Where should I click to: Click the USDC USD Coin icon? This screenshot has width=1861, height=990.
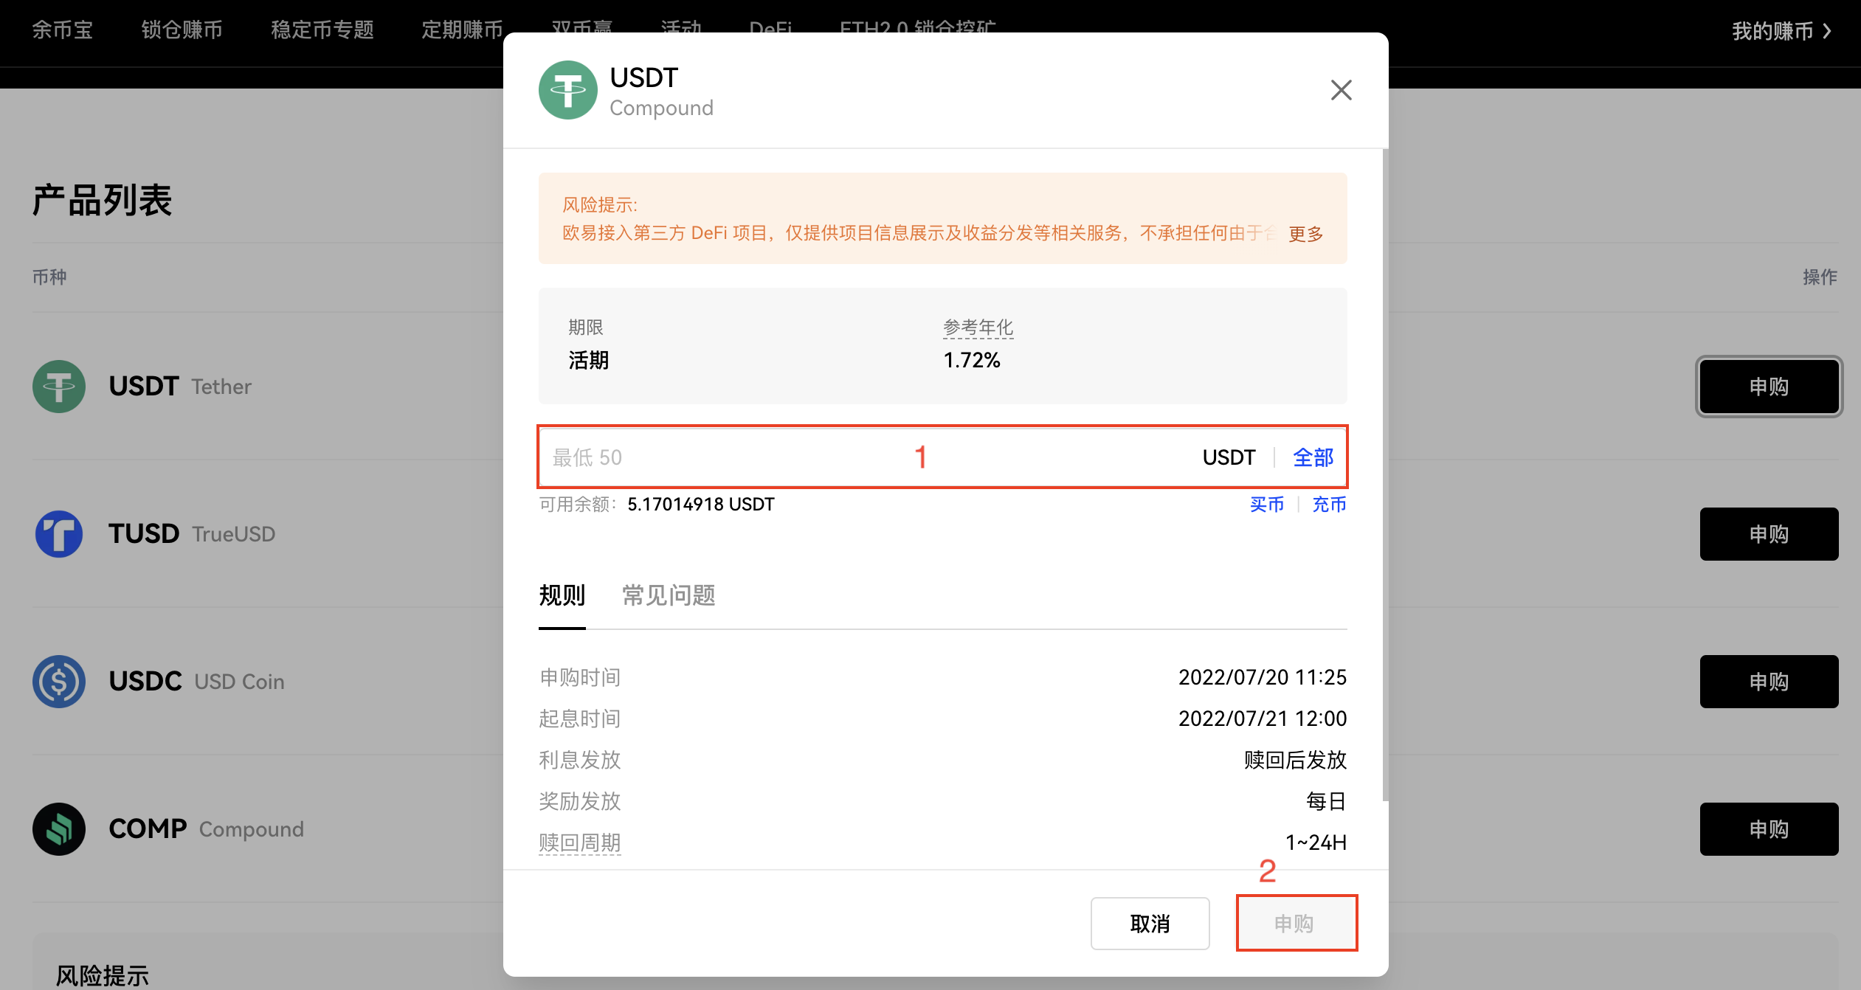[x=59, y=681]
